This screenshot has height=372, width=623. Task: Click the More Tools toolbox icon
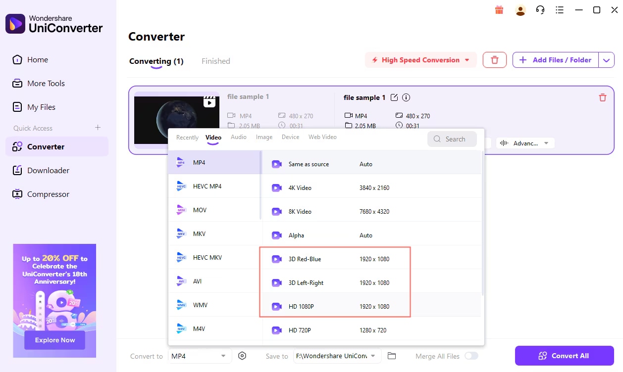pos(17,83)
